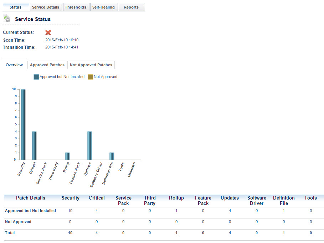The height and width of the screenshot is (243, 324).
Task: Switch to the Thresholds tab
Action: 76,7
